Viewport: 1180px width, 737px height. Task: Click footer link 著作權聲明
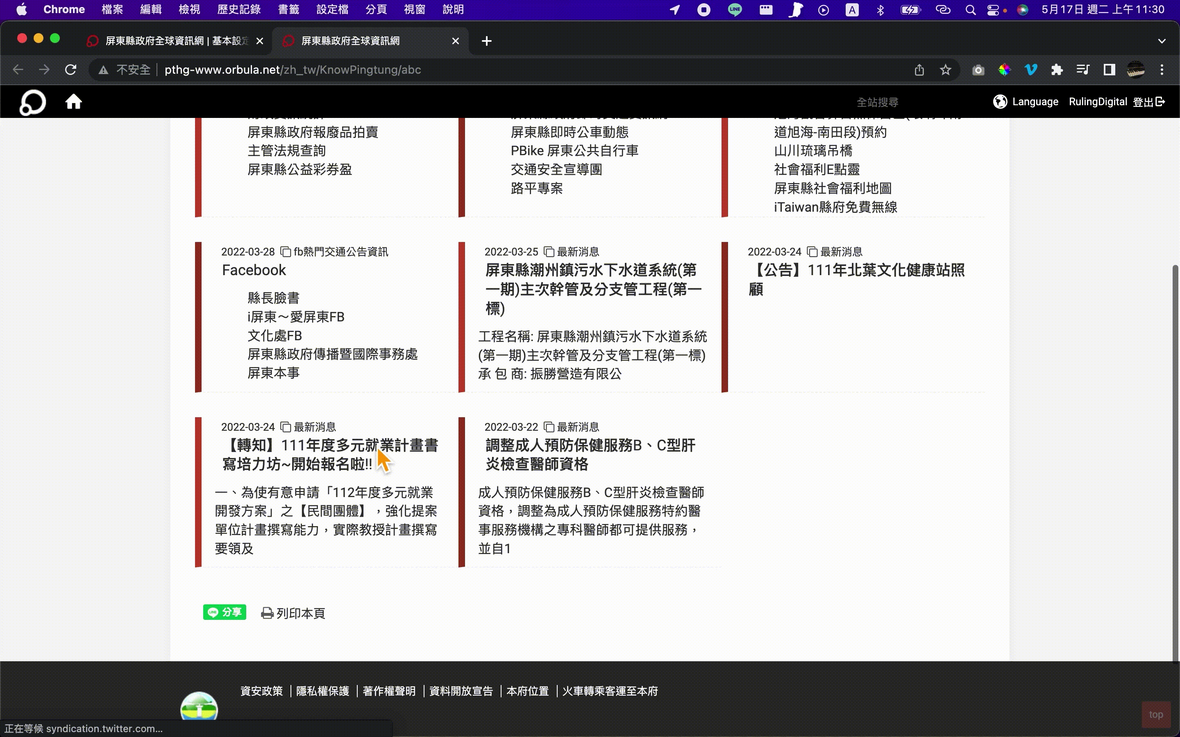(389, 691)
